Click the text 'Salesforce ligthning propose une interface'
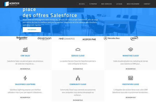The width and height of the screenshot is (156, 104). (25, 90)
